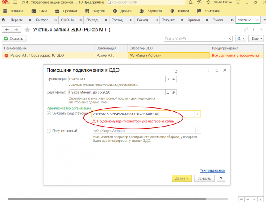Open history clock icon
Image resolution: width=266 pixels, height=205 pixels.
199,2
